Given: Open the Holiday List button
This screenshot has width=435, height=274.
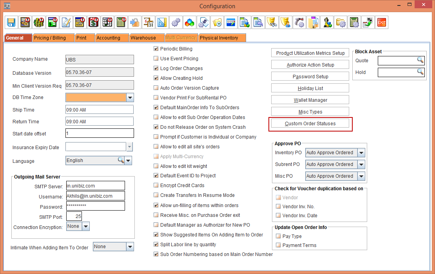Looking at the screenshot, I should point(310,88).
